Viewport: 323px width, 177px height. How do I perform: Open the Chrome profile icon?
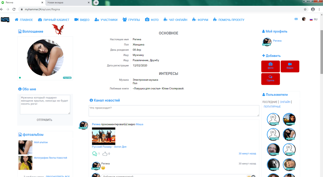tap(313, 9)
